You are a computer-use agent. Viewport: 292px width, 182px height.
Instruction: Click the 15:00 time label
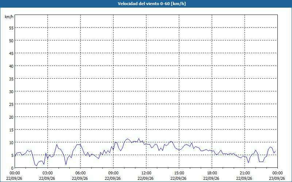[179, 173]
